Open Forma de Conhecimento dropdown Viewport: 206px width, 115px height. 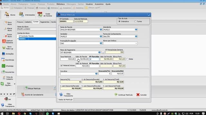click(136, 36)
